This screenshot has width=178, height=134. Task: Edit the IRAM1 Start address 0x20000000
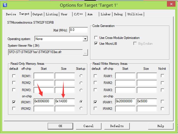pos(125,101)
